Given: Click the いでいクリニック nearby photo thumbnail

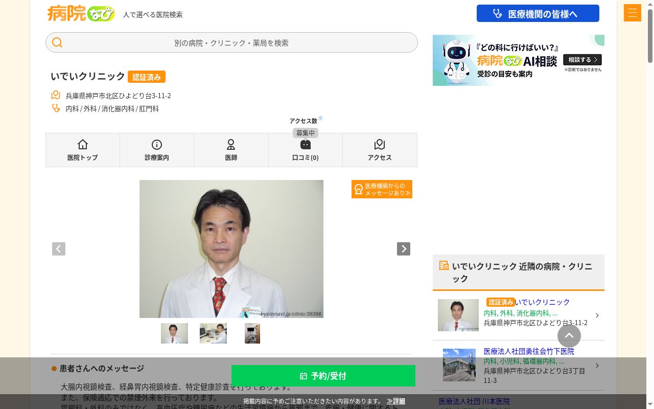Looking at the screenshot, I should [458, 315].
